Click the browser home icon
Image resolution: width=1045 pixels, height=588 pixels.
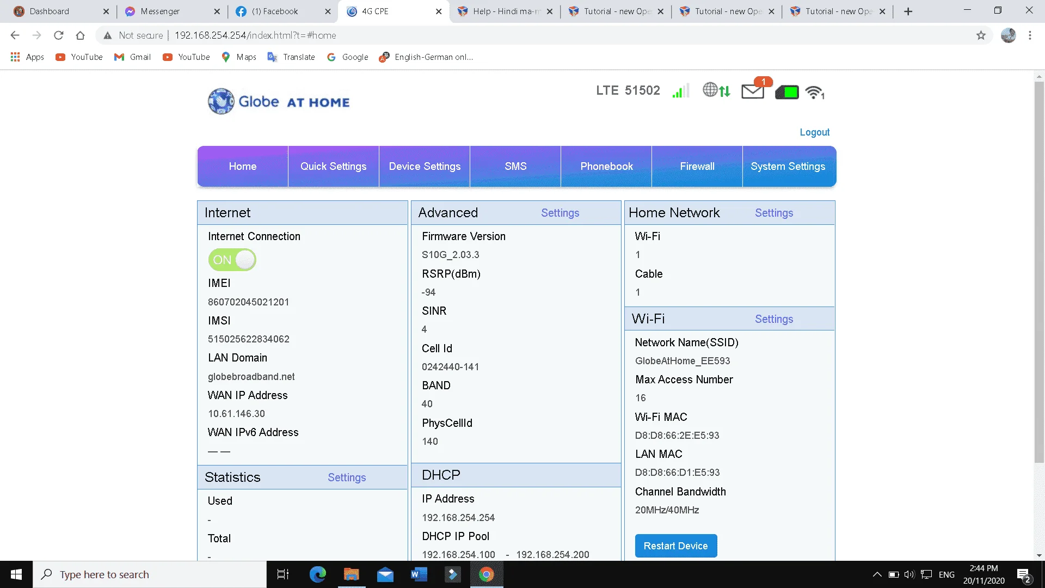click(80, 35)
